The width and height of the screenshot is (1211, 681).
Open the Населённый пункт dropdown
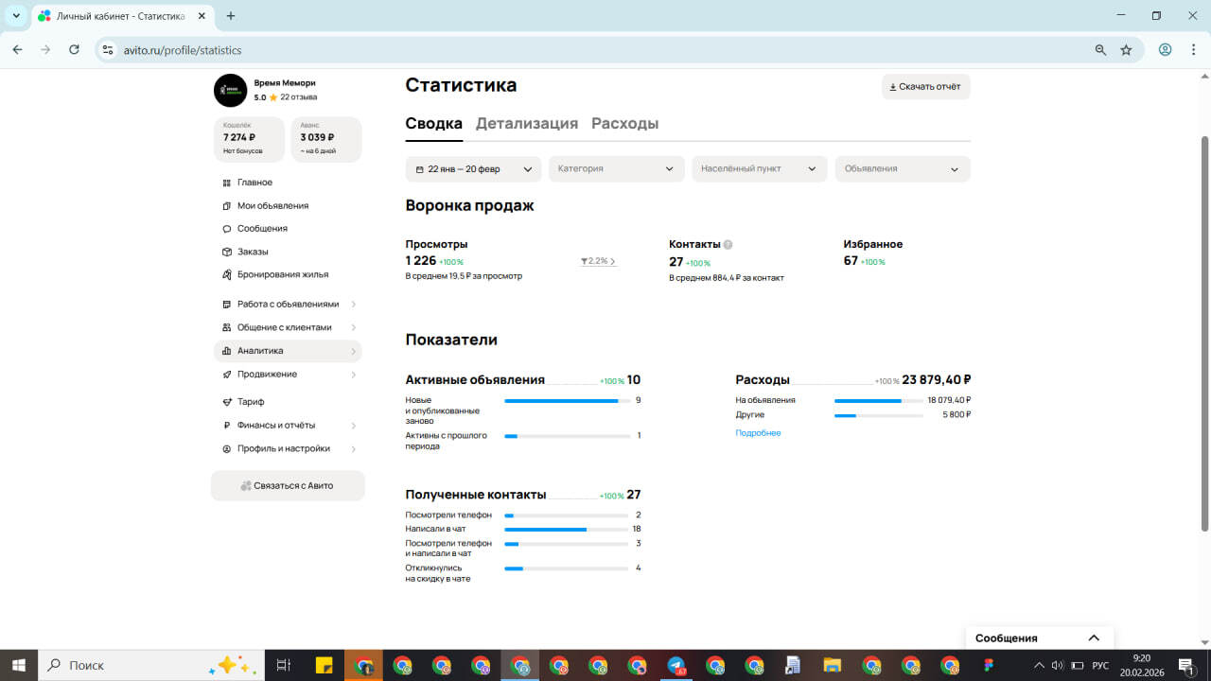[759, 169]
